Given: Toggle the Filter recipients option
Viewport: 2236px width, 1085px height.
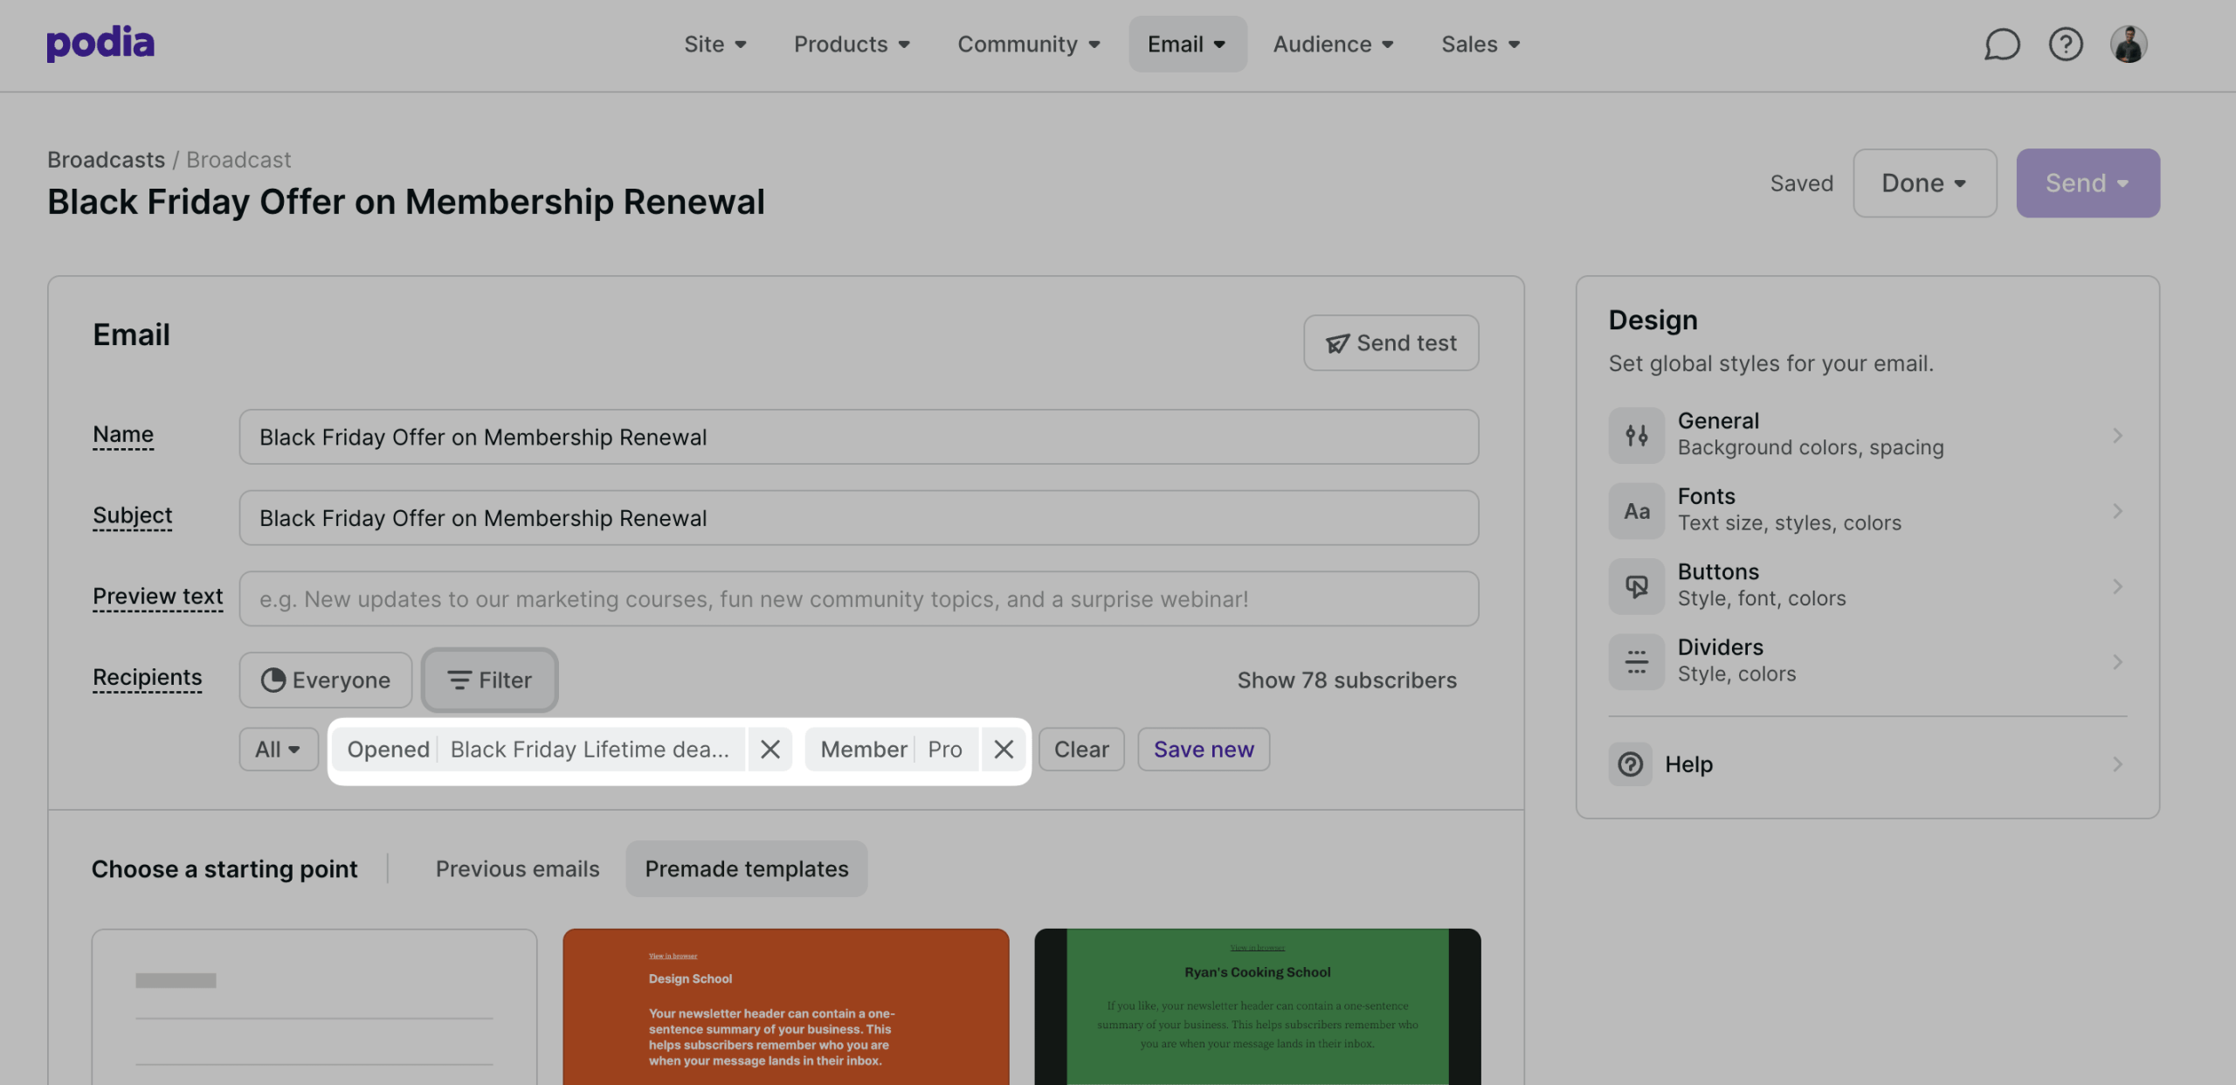Looking at the screenshot, I should [x=489, y=680].
